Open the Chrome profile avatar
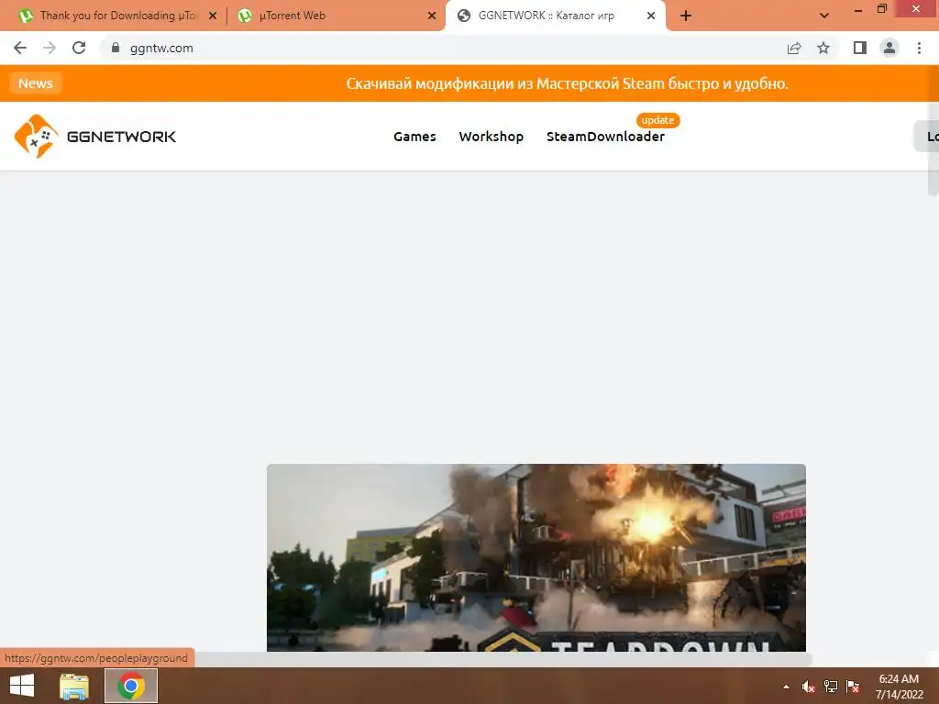Image resolution: width=939 pixels, height=704 pixels. 889,48
